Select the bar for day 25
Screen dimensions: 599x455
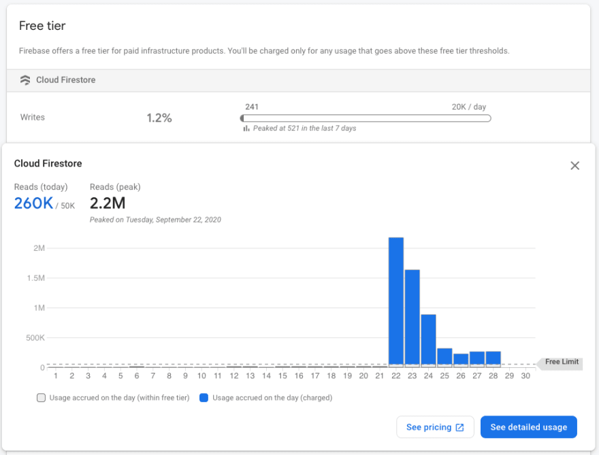(444, 358)
